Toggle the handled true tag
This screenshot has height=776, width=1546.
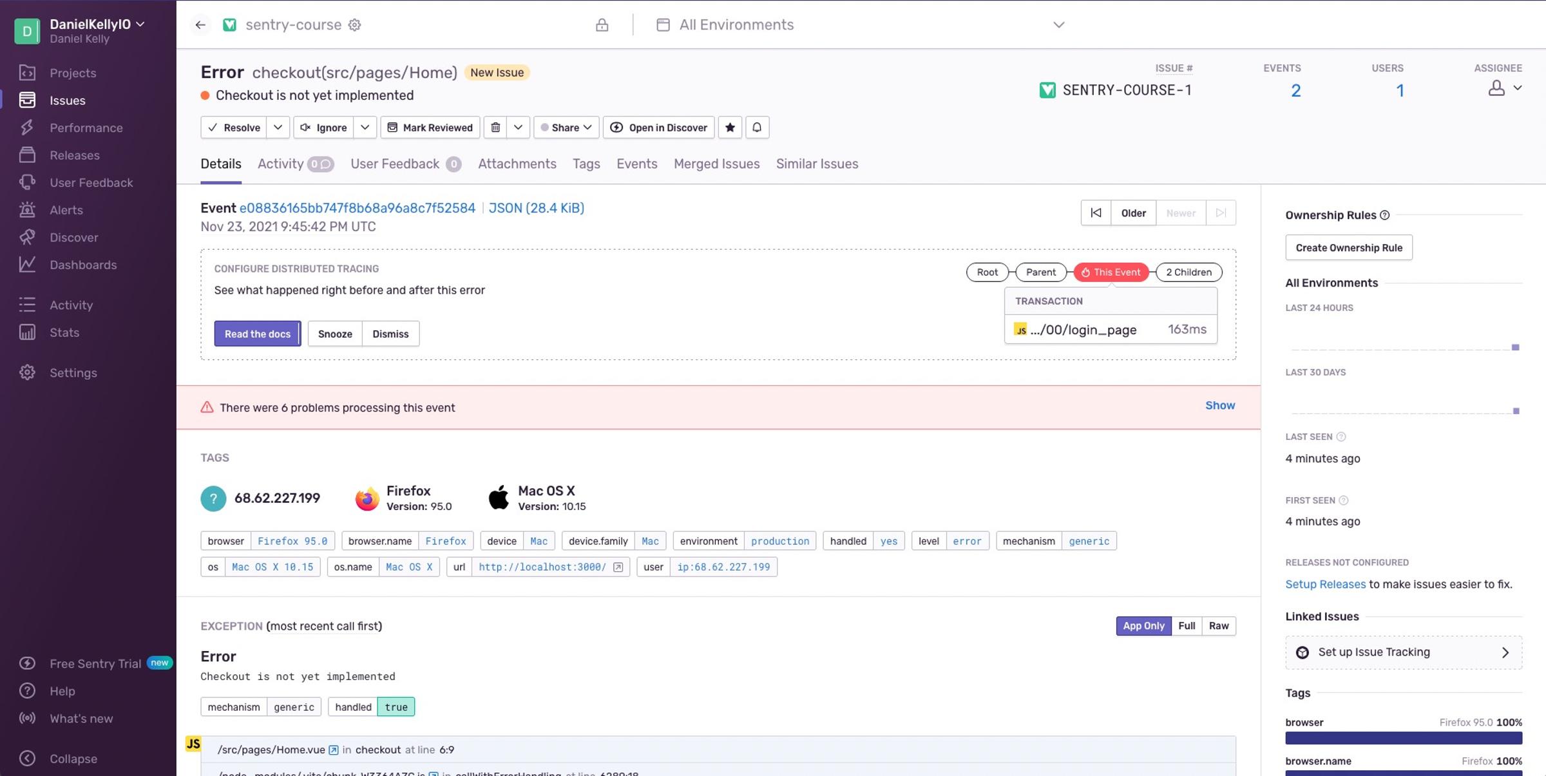point(395,706)
